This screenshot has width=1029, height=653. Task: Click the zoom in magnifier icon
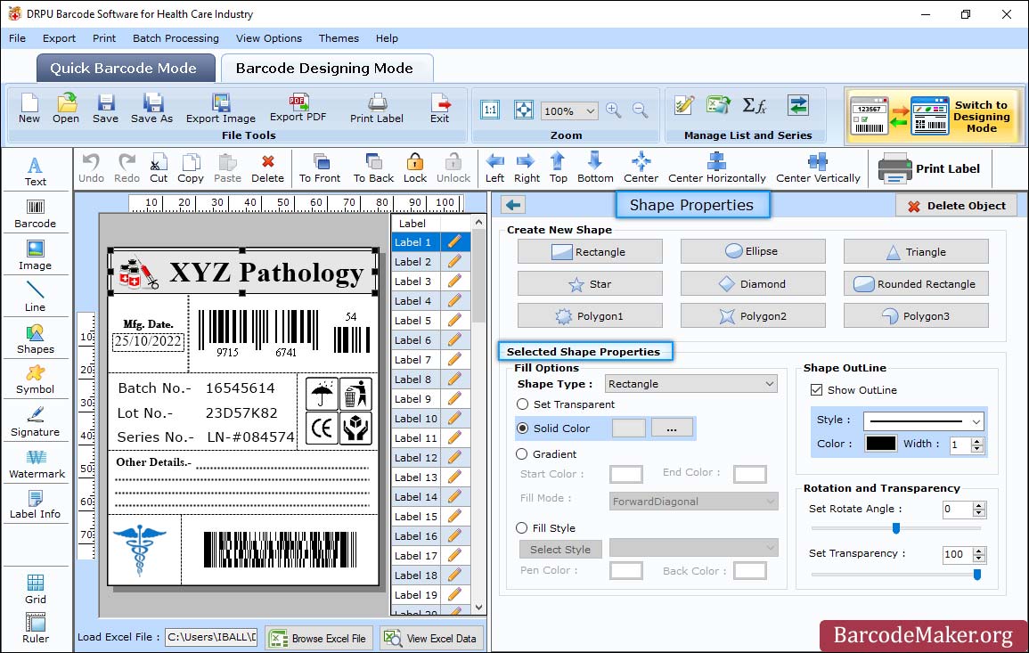pos(614,110)
